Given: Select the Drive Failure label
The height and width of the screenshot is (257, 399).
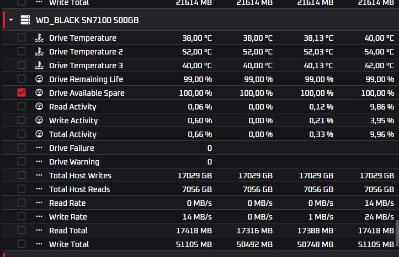Looking at the screenshot, I should point(72,148).
